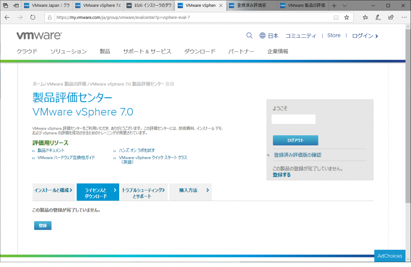Click the browser Back arrow
This screenshot has width=411, height=267.
(x=7, y=17)
